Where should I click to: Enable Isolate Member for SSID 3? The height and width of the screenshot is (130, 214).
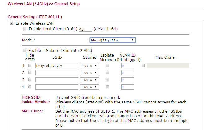click(x=107, y=80)
